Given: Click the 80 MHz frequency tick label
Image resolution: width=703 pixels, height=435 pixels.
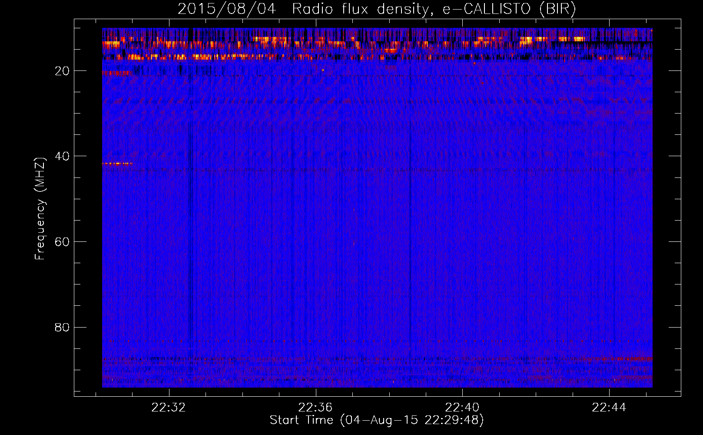Looking at the screenshot, I should (x=62, y=327).
